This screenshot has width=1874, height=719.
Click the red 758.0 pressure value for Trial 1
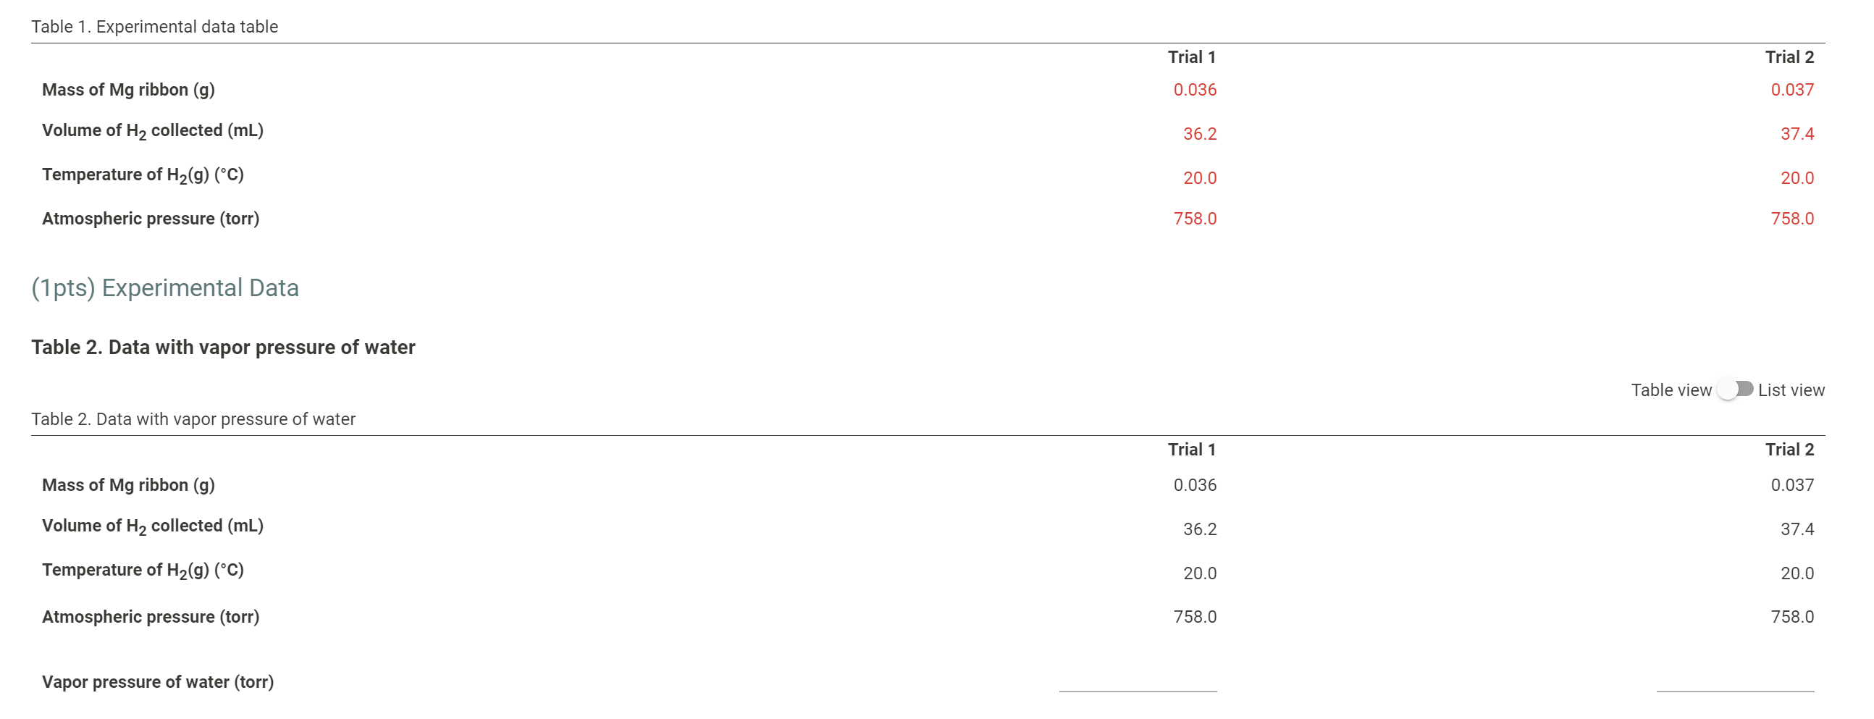[x=1196, y=219]
